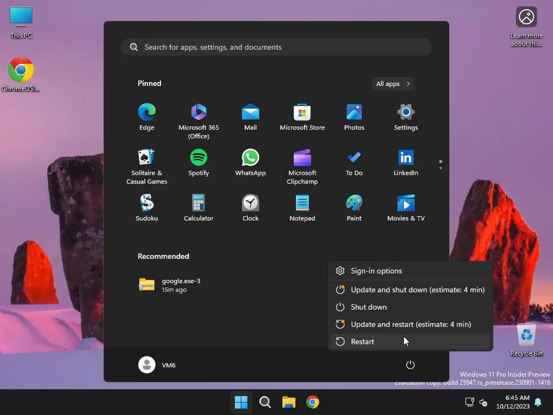Viewport: 553px width, 415px height.
Task: Open Settings from the pinned apps
Action: [406, 117]
